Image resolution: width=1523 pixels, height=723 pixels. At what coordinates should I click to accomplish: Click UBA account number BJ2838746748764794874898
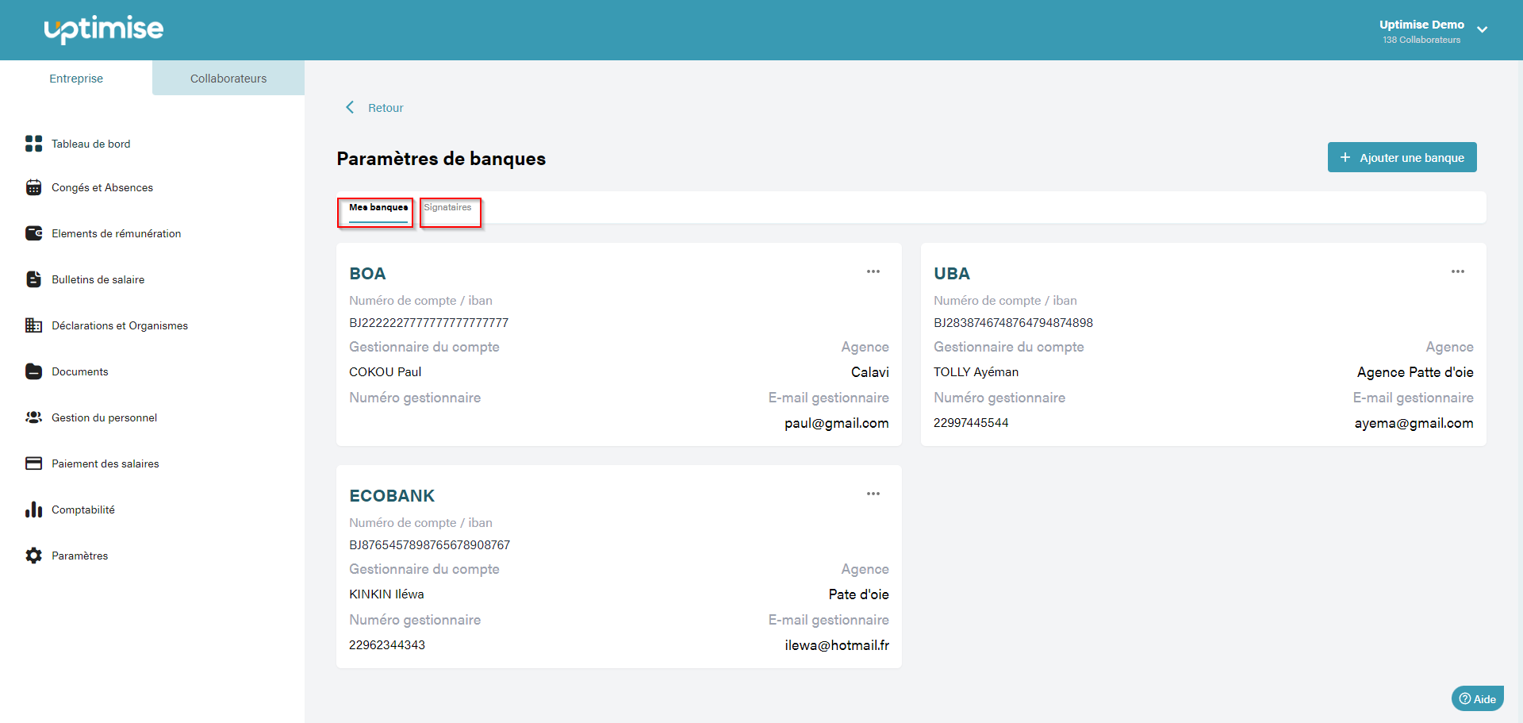(x=1013, y=323)
